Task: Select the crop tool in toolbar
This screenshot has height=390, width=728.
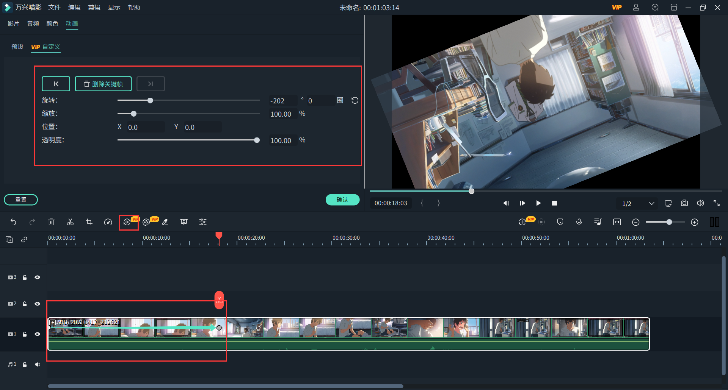Action: 89,222
